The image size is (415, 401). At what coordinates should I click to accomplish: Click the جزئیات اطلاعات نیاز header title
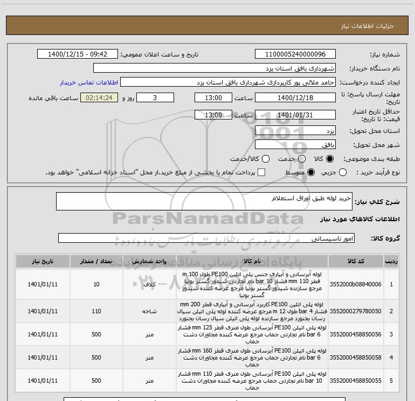coord(368,26)
